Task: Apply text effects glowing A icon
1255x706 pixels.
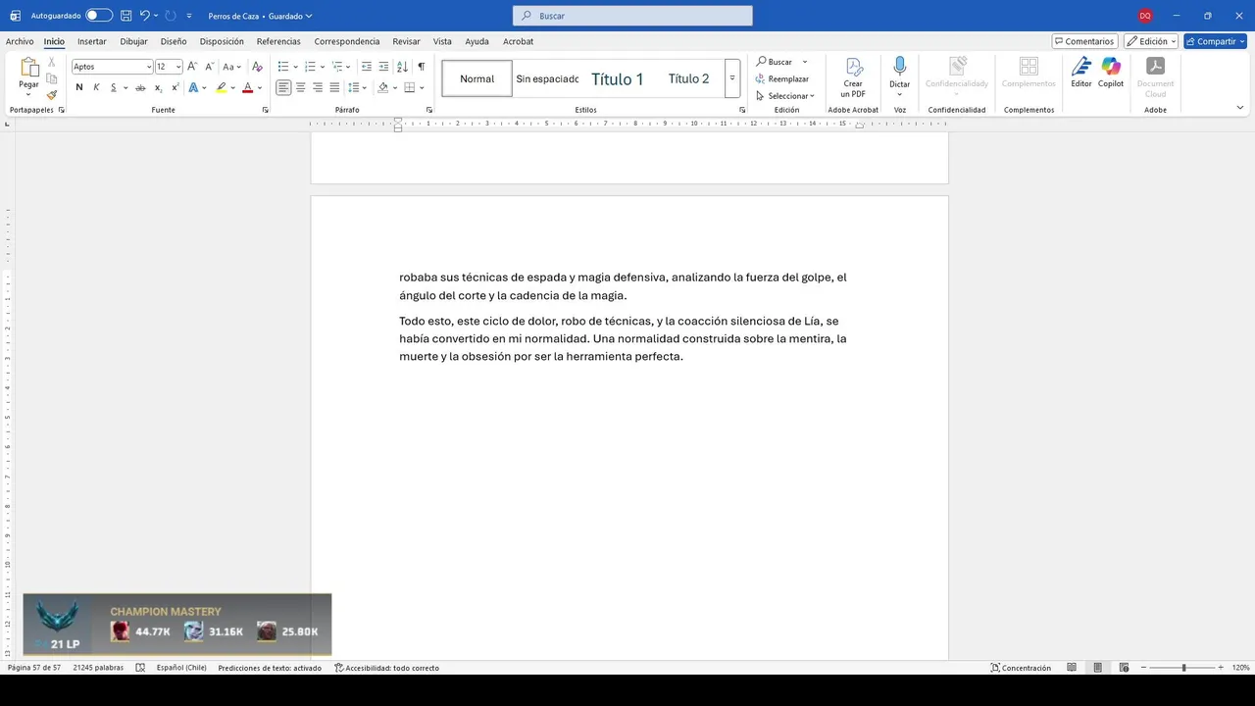Action: tap(193, 87)
